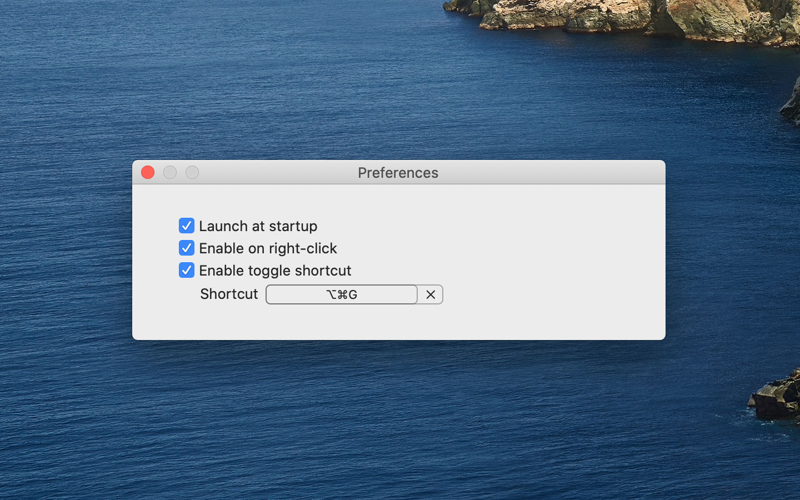
Task: Close the Preferences window with the red button
Action: pyautogui.click(x=148, y=172)
